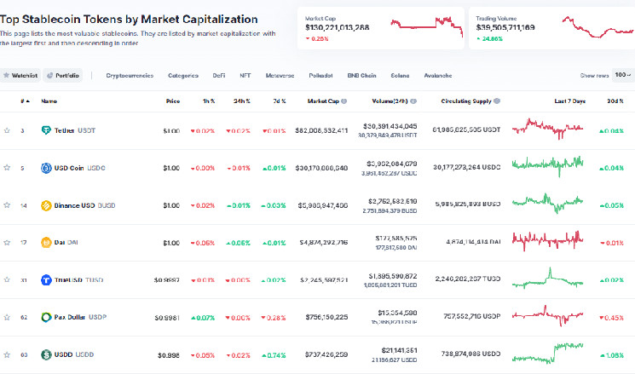Click the TrueUSD logo icon
This screenshot has width=635, height=374.
click(x=46, y=280)
